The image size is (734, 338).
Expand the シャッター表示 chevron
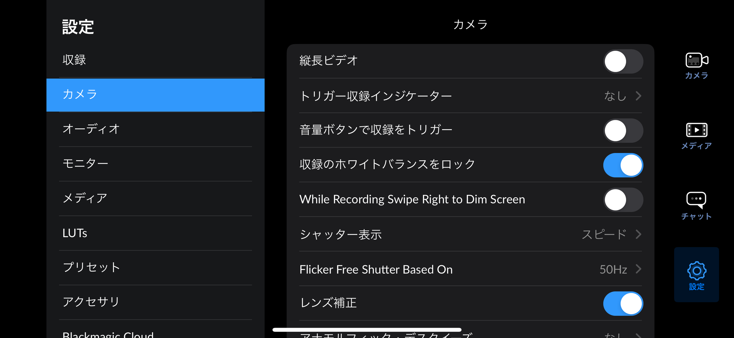638,234
